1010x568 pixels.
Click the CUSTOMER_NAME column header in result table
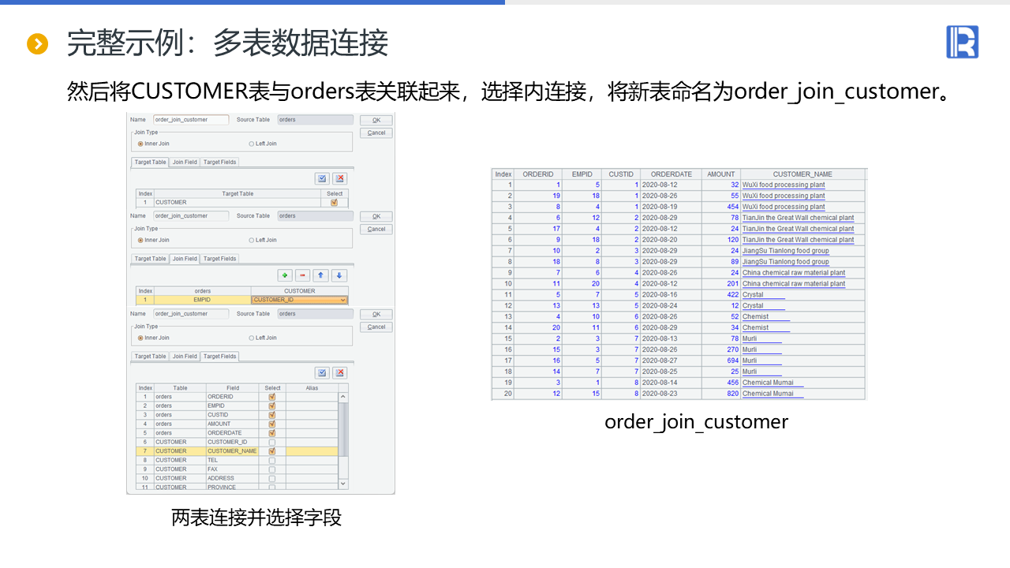click(x=802, y=174)
